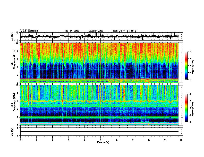Pick the ch.2 spectrogram color scale bar
This screenshot has height=157, width=204.
186,108
